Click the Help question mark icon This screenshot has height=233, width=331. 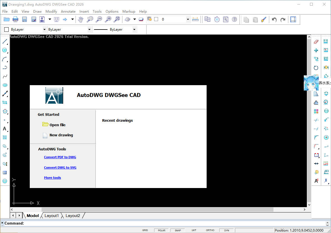[x=234, y=19]
